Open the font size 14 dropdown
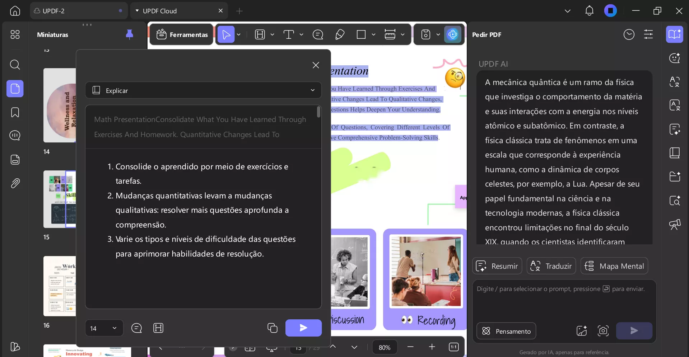 coord(103,328)
